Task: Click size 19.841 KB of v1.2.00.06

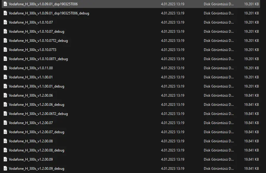Action: tap(251, 95)
